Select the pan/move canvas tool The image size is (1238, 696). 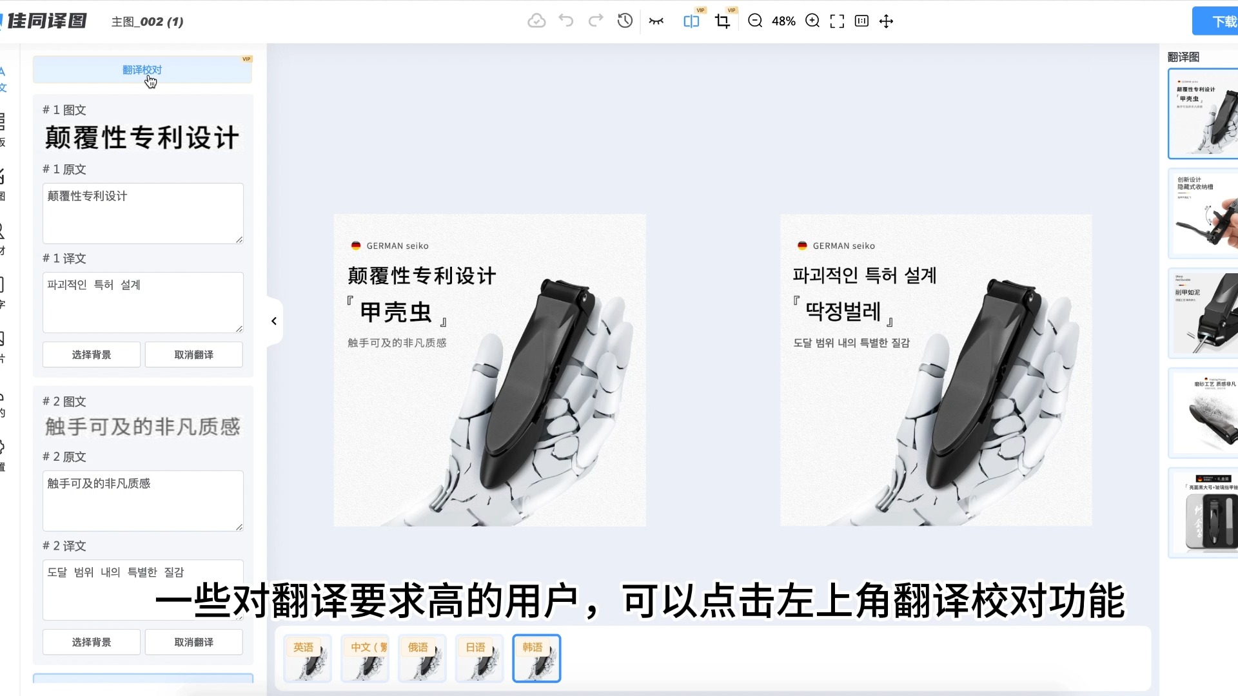887,21
